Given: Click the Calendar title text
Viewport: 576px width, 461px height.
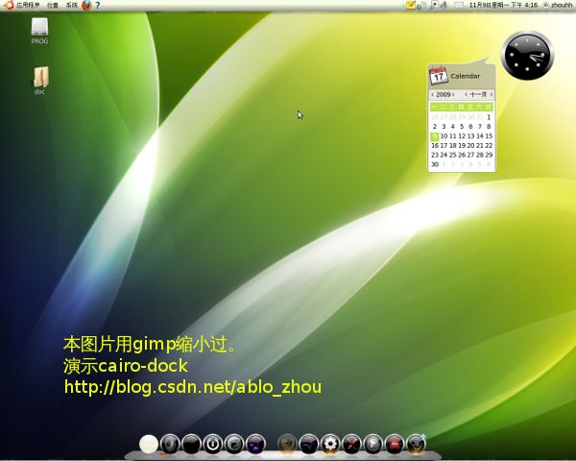Looking at the screenshot, I should point(465,76).
